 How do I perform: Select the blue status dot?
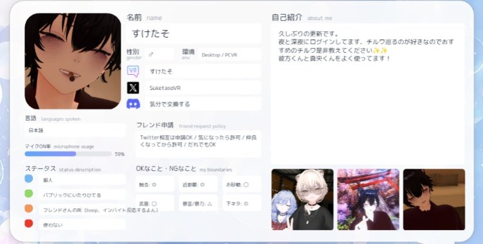pos(29,179)
